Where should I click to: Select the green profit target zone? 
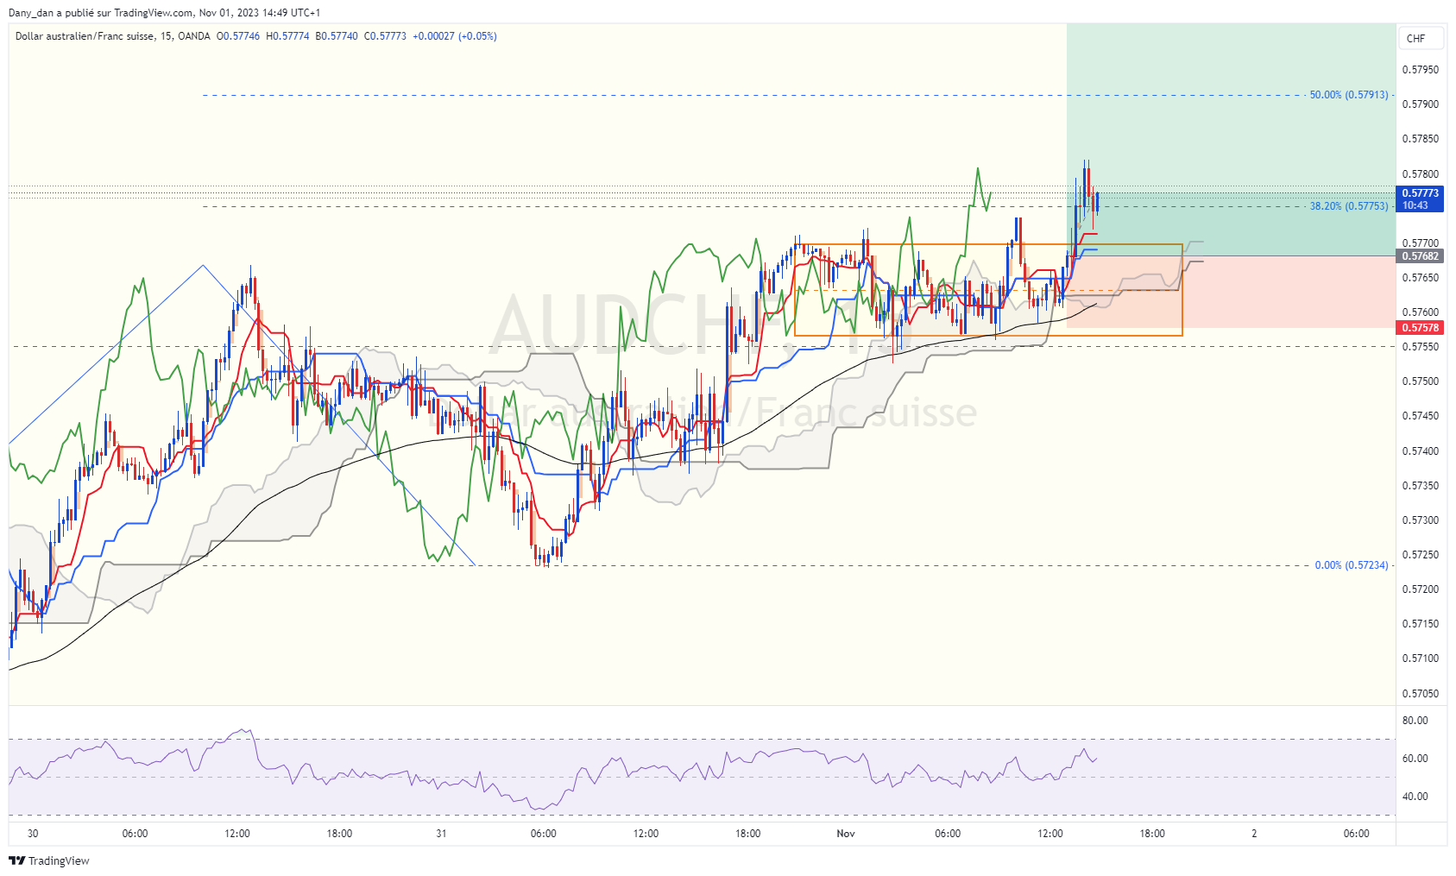[1231, 140]
